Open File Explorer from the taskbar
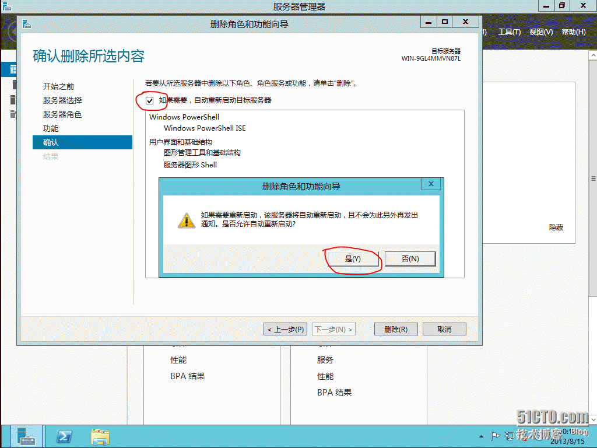 (x=100, y=436)
